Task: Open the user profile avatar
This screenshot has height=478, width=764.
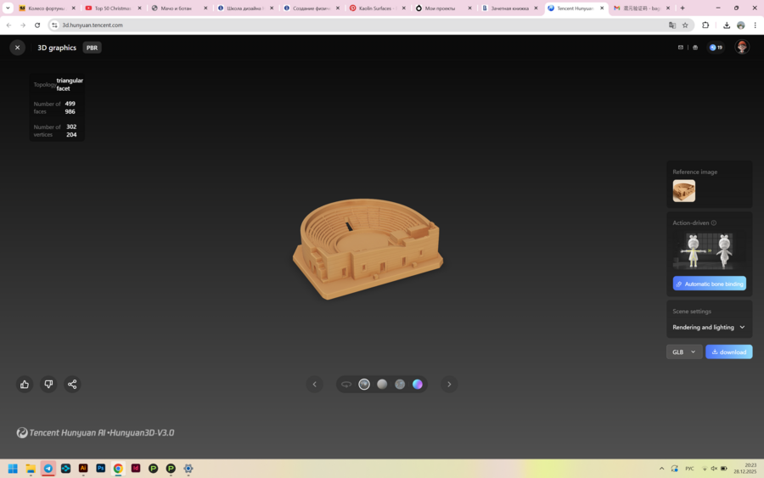Action: tap(742, 48)
